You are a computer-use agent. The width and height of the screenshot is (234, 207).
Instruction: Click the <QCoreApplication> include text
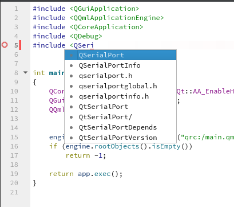(106, 27)
